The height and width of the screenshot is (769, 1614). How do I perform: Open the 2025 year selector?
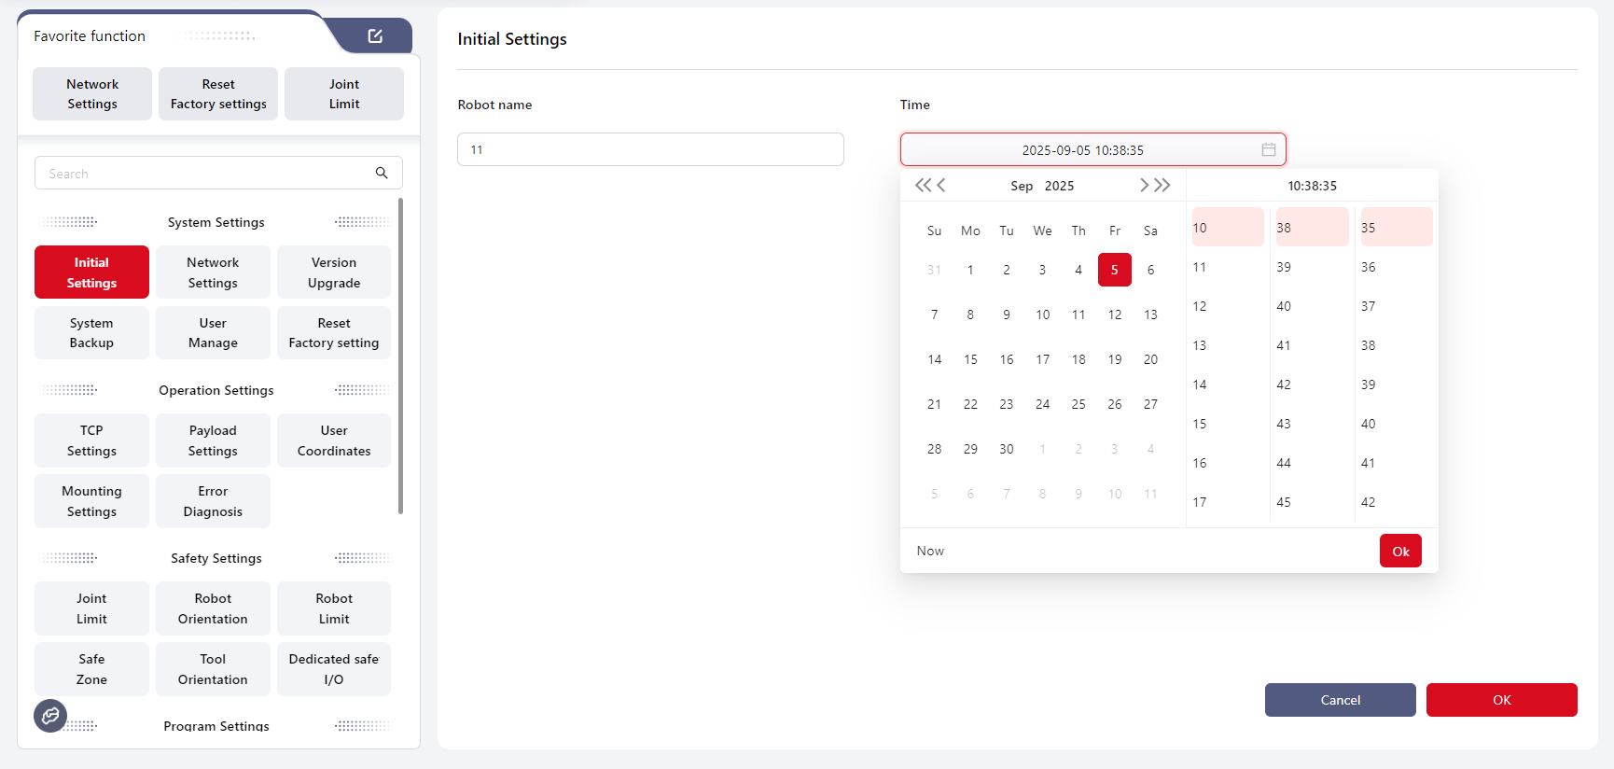pyautogui.click(x=1059, y=186)
